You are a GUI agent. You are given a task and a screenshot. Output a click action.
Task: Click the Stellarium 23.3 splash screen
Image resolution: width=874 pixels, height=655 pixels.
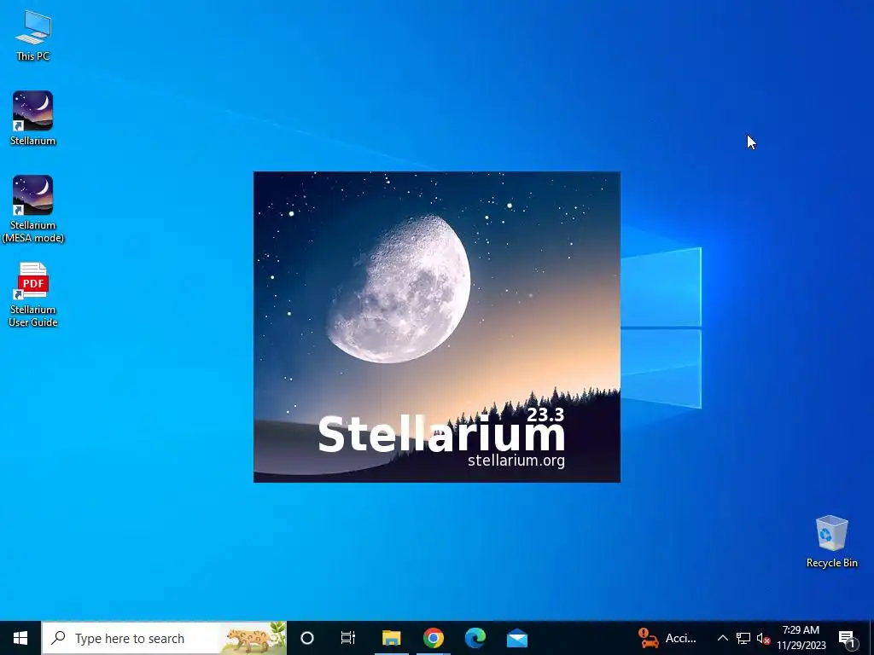[x=436, y=327]
